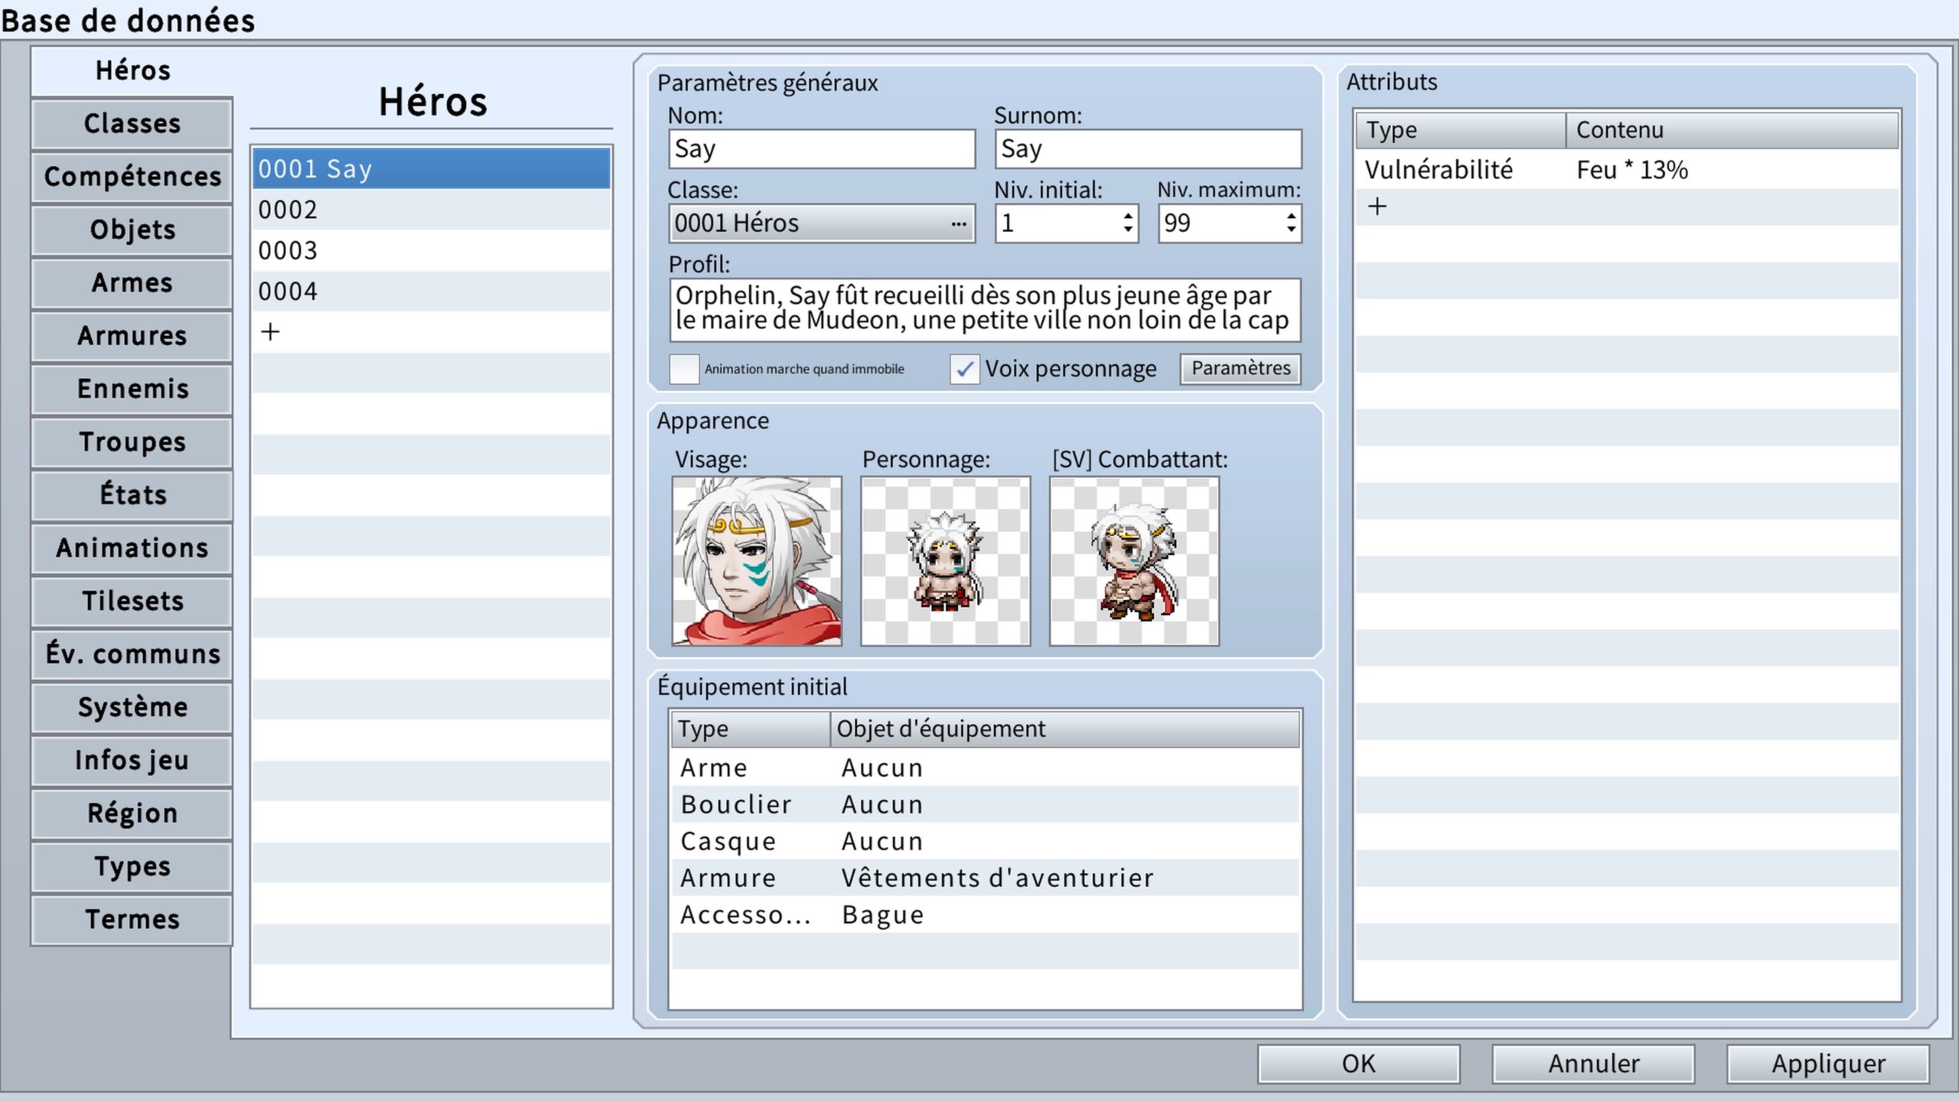Go to the Système tab
1959x1102 pixels.
pyautogui.click(x=132, y=707)
